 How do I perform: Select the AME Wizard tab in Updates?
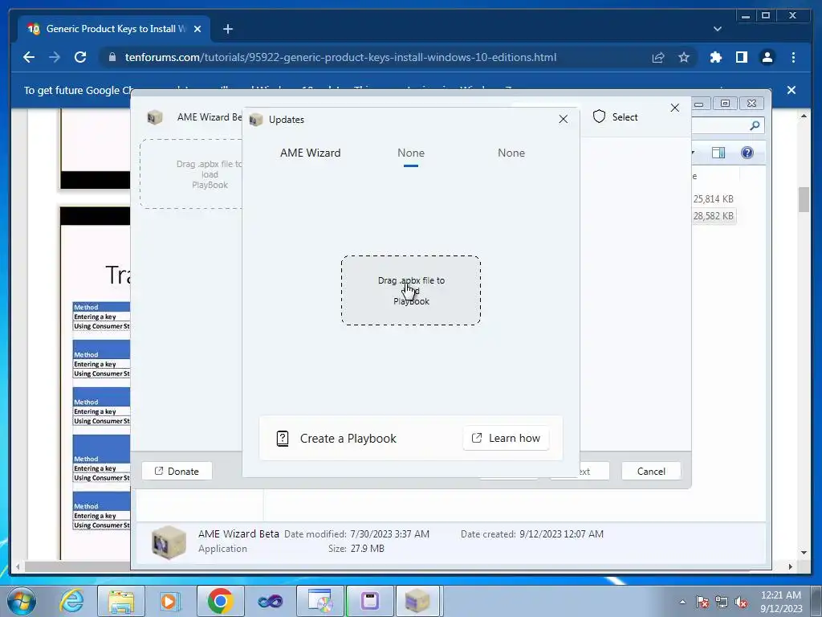click(x=311, y=153)
